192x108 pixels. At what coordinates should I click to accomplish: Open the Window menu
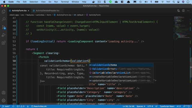[x=75, y=2]
